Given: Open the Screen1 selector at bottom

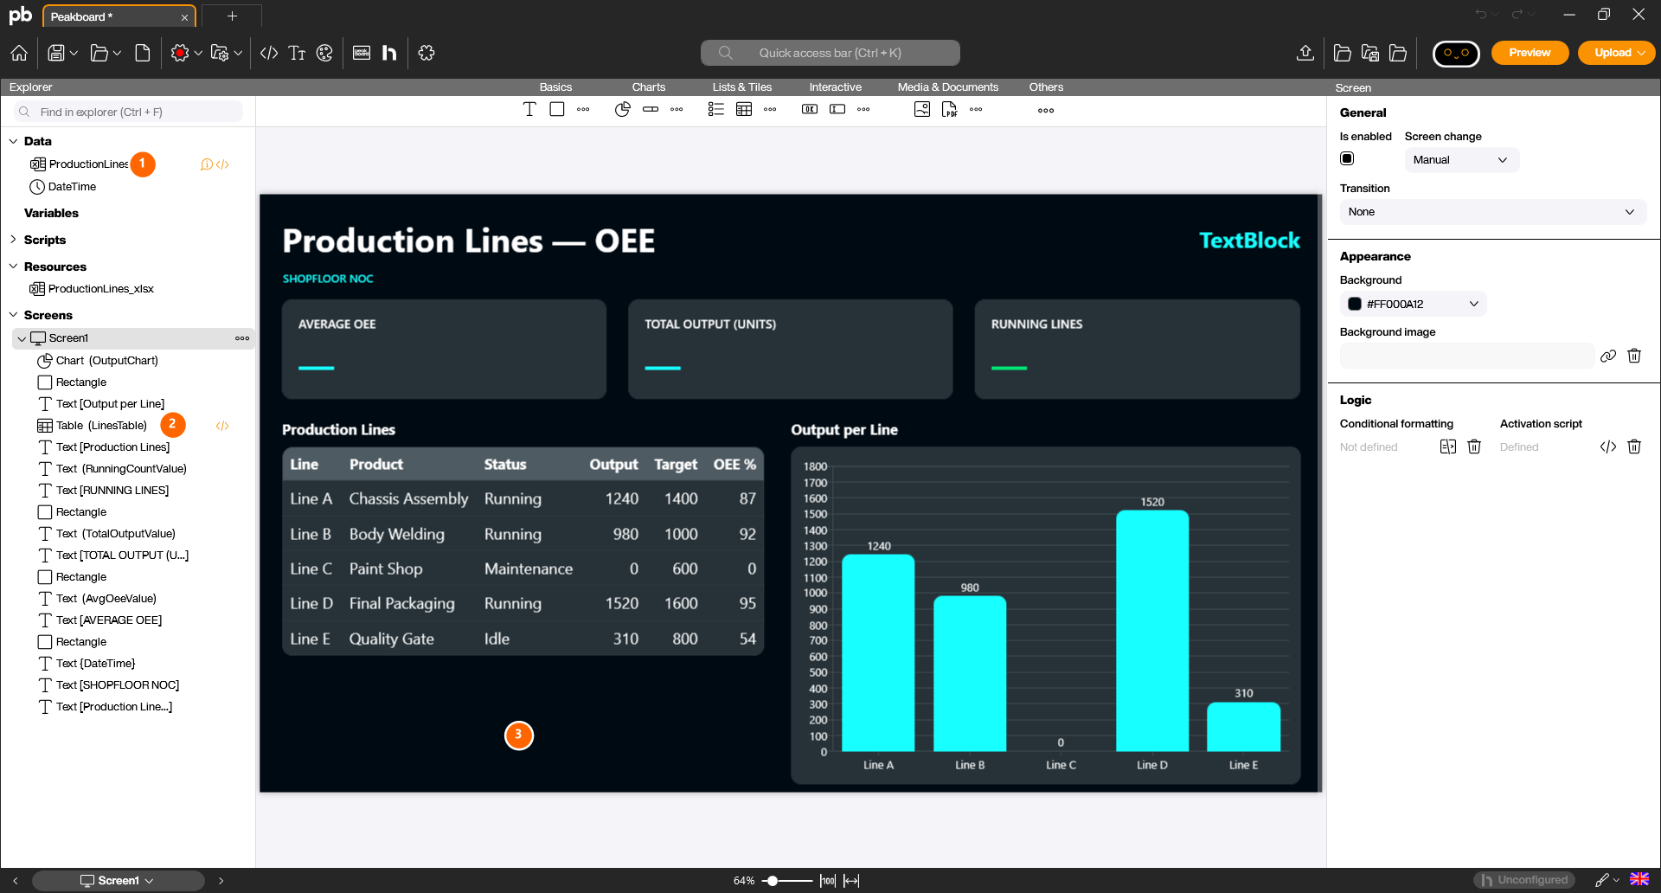Looking at the screenshot, I should [118, 880].
